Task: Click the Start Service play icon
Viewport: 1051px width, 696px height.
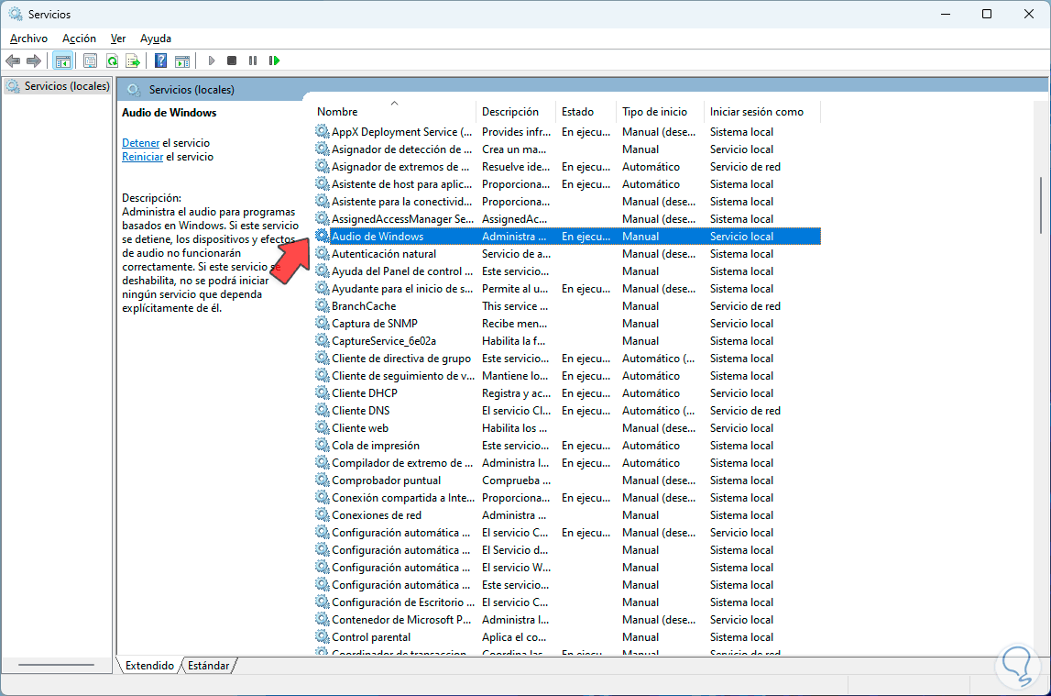Action: (211, 61)
